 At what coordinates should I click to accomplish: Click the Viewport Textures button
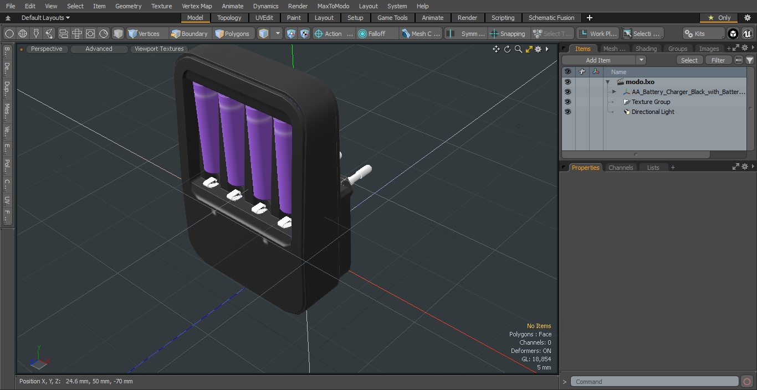(x=159, y=49)
